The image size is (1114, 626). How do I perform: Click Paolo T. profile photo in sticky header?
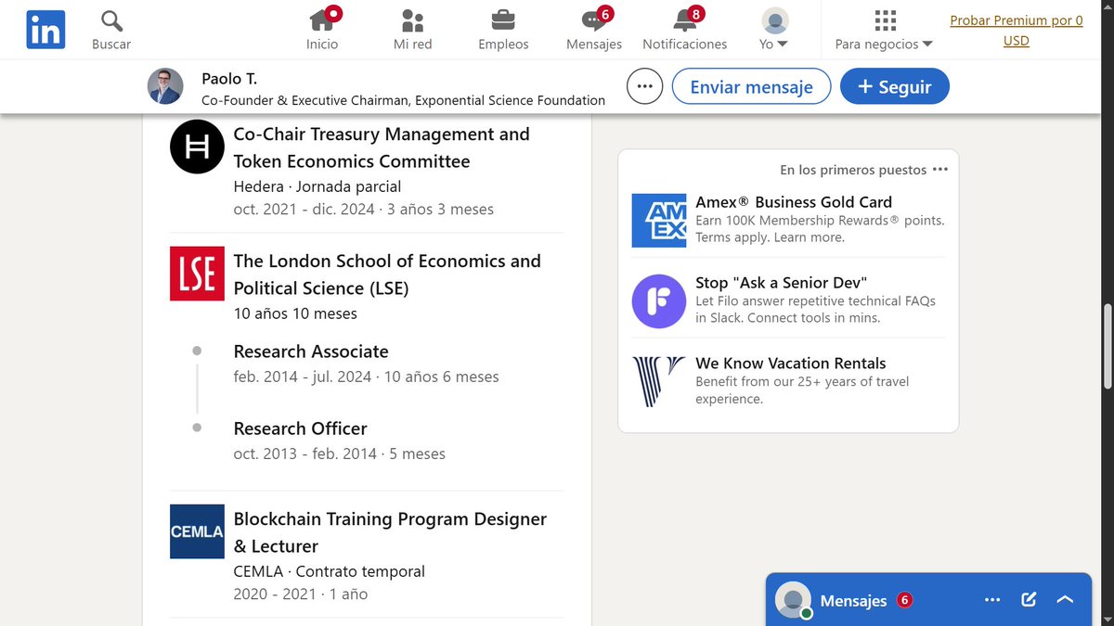[x=165, y=86]
